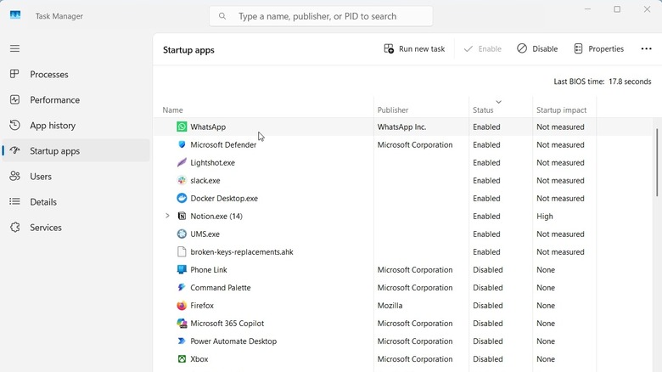The image size is (662, 372).
Task: Click the Power Automate Desktop icon
Action: 182,341
